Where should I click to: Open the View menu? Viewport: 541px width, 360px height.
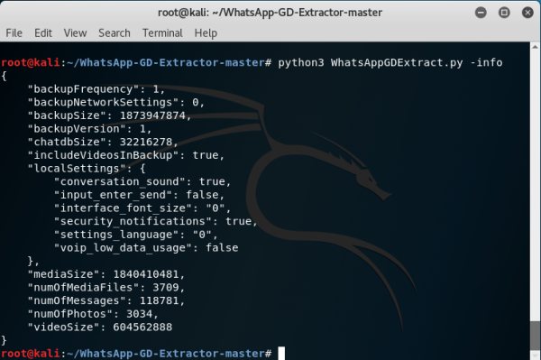click(75, 33)
